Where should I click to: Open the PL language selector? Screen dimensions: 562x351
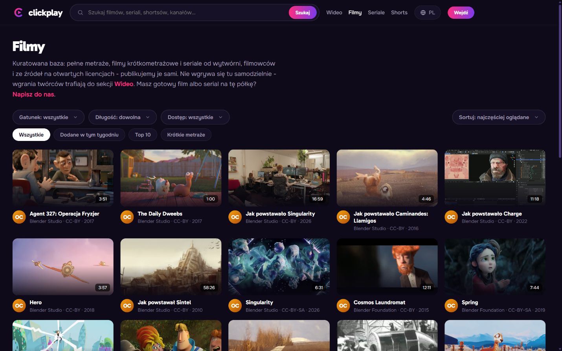pos(428,13)
